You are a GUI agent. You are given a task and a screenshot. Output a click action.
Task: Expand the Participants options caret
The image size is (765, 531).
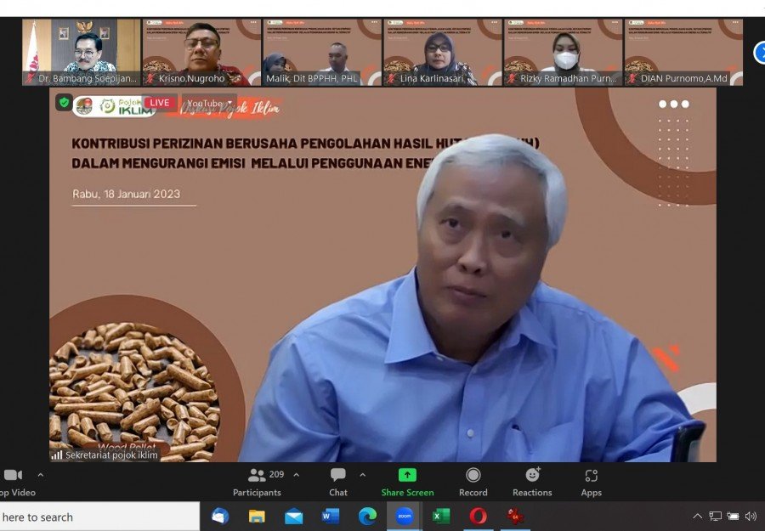click(296, 475)
